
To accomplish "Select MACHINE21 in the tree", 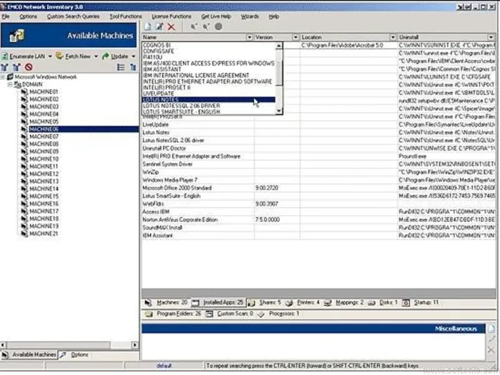I will pyautogui.click(x=44, y=233).
